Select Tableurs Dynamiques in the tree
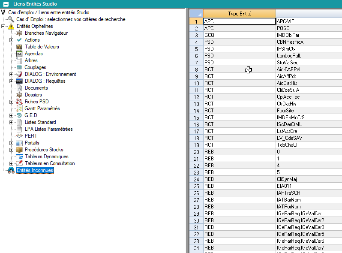This screenshot has width=342, height=253. tap(46, 157)
